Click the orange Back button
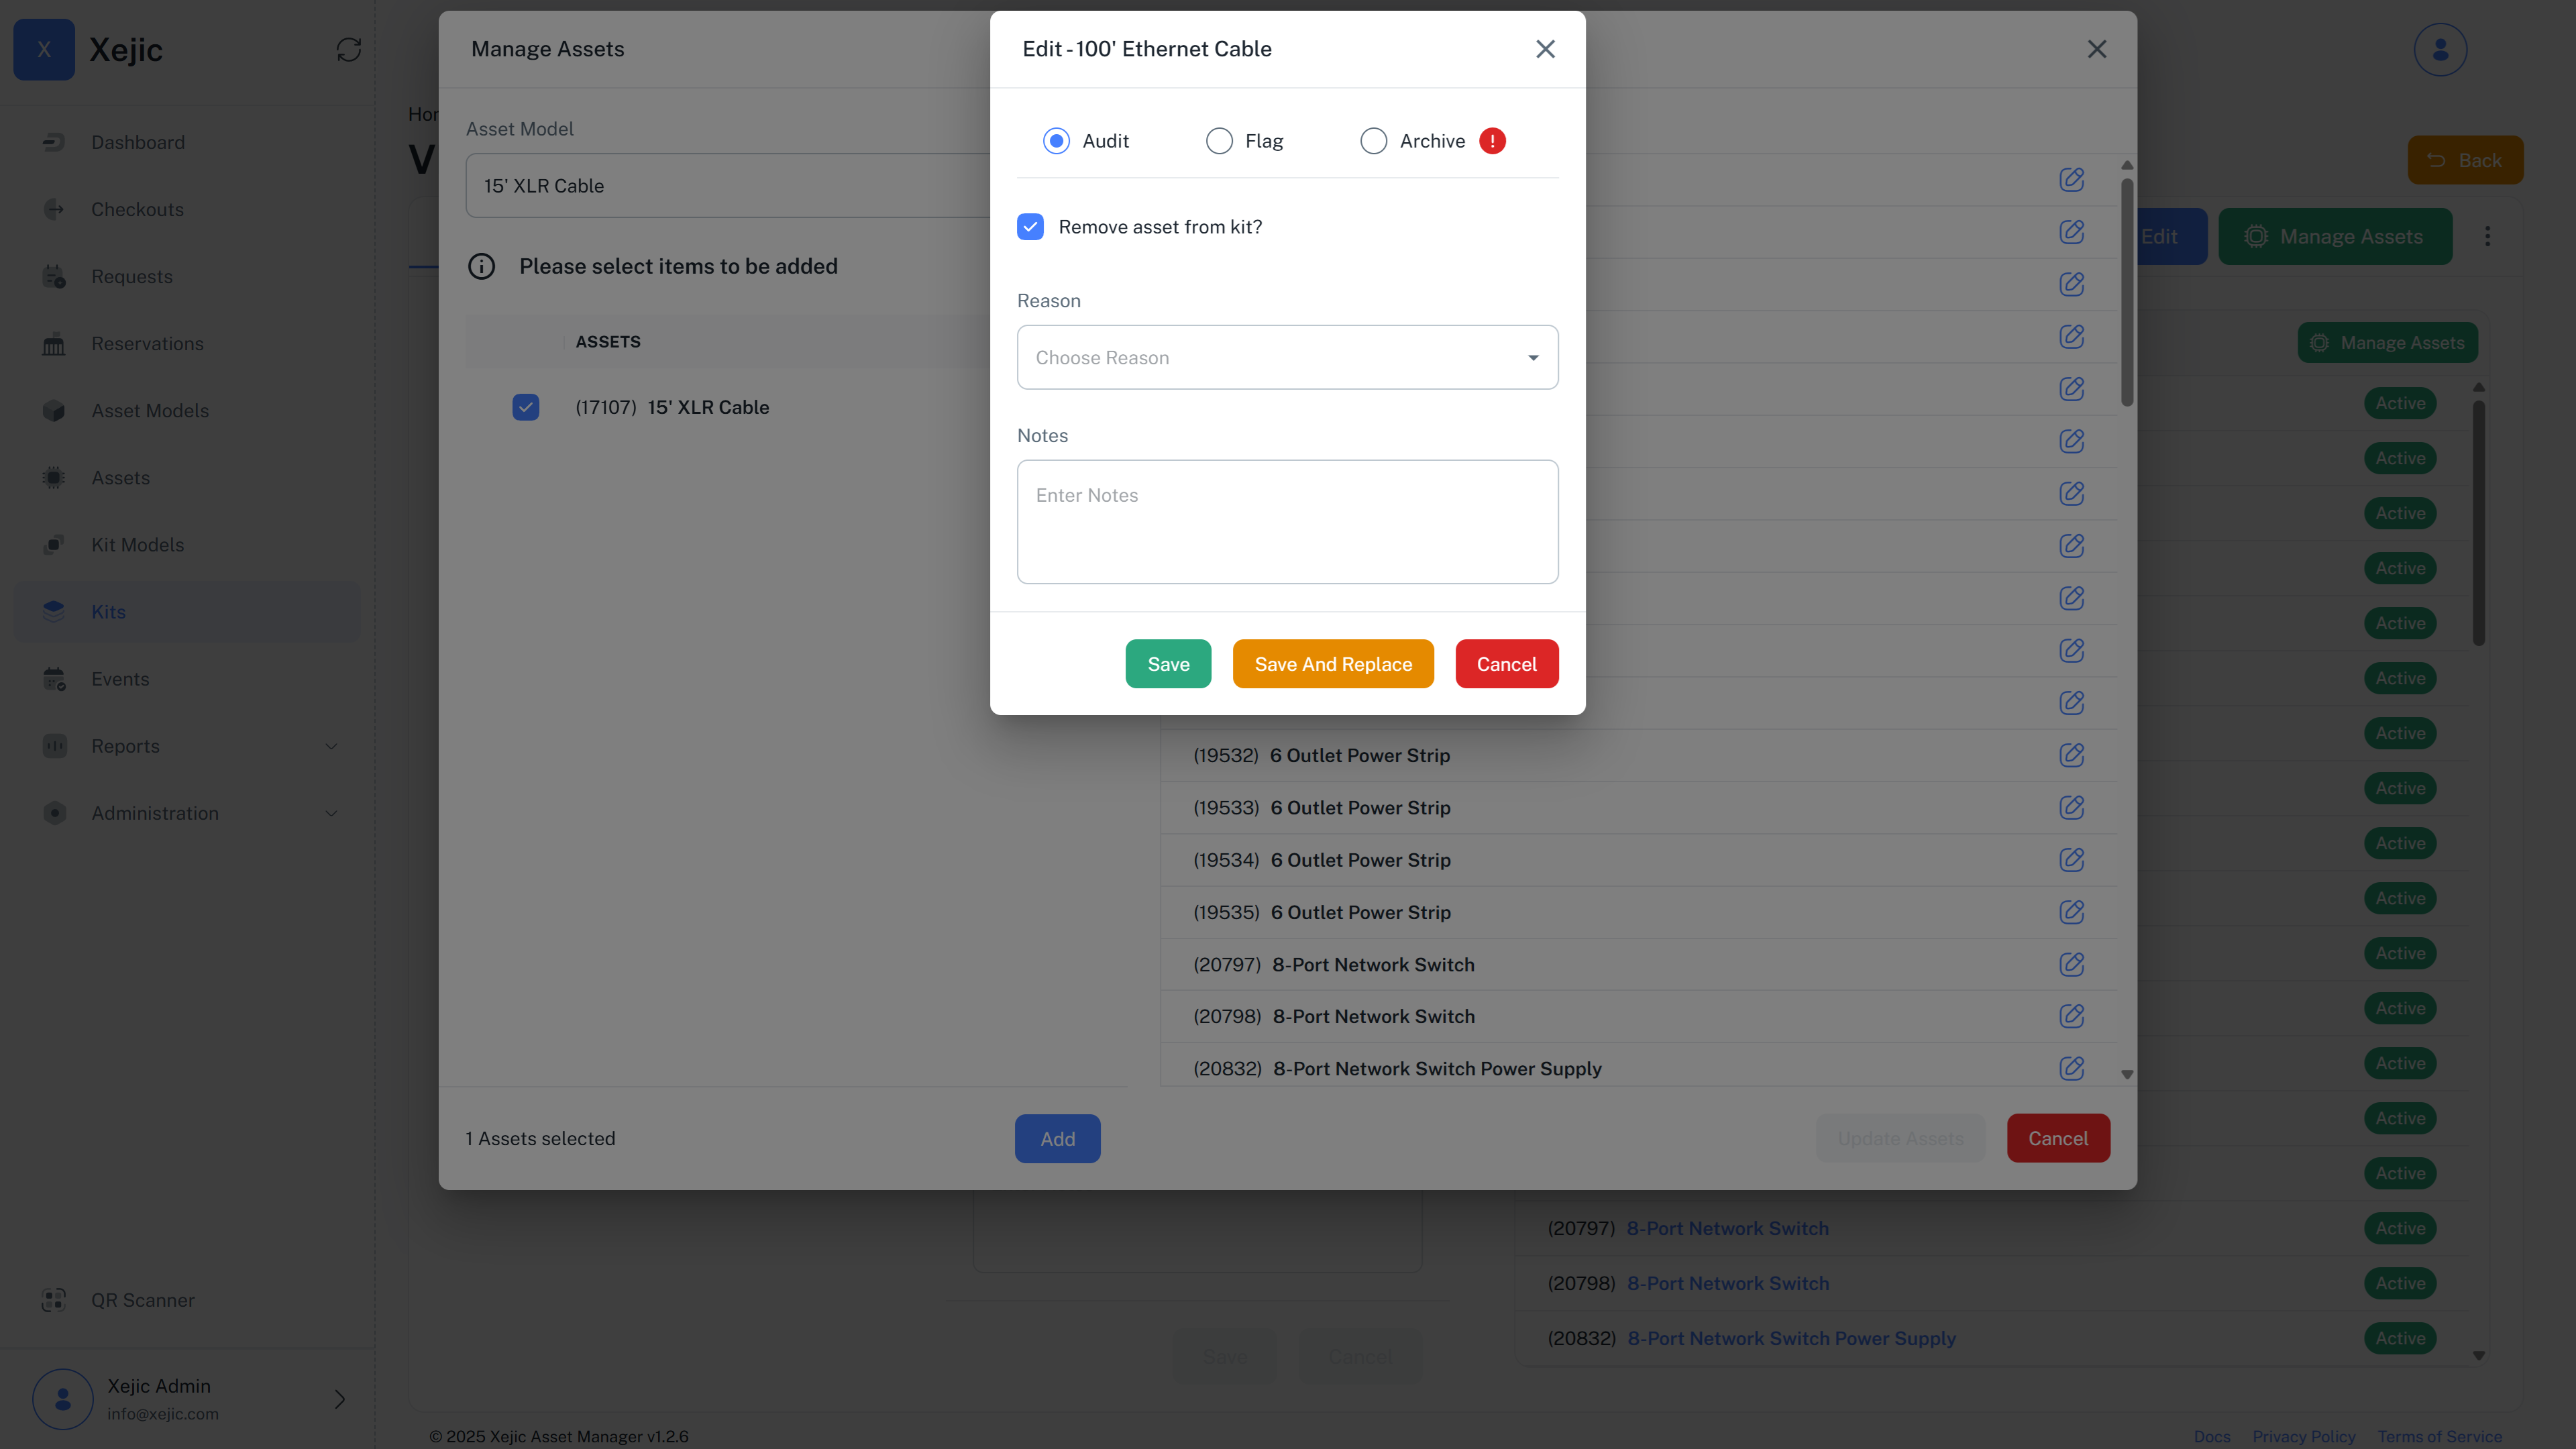The height and width of the screenshot is (1449, 2576). point(2465,160)
